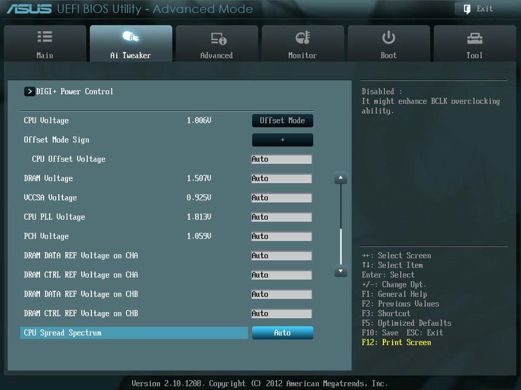Click the Version 2.10.1208 copyright footer
The height and width of the screenshot is (390, 521).
click(259, 384)
